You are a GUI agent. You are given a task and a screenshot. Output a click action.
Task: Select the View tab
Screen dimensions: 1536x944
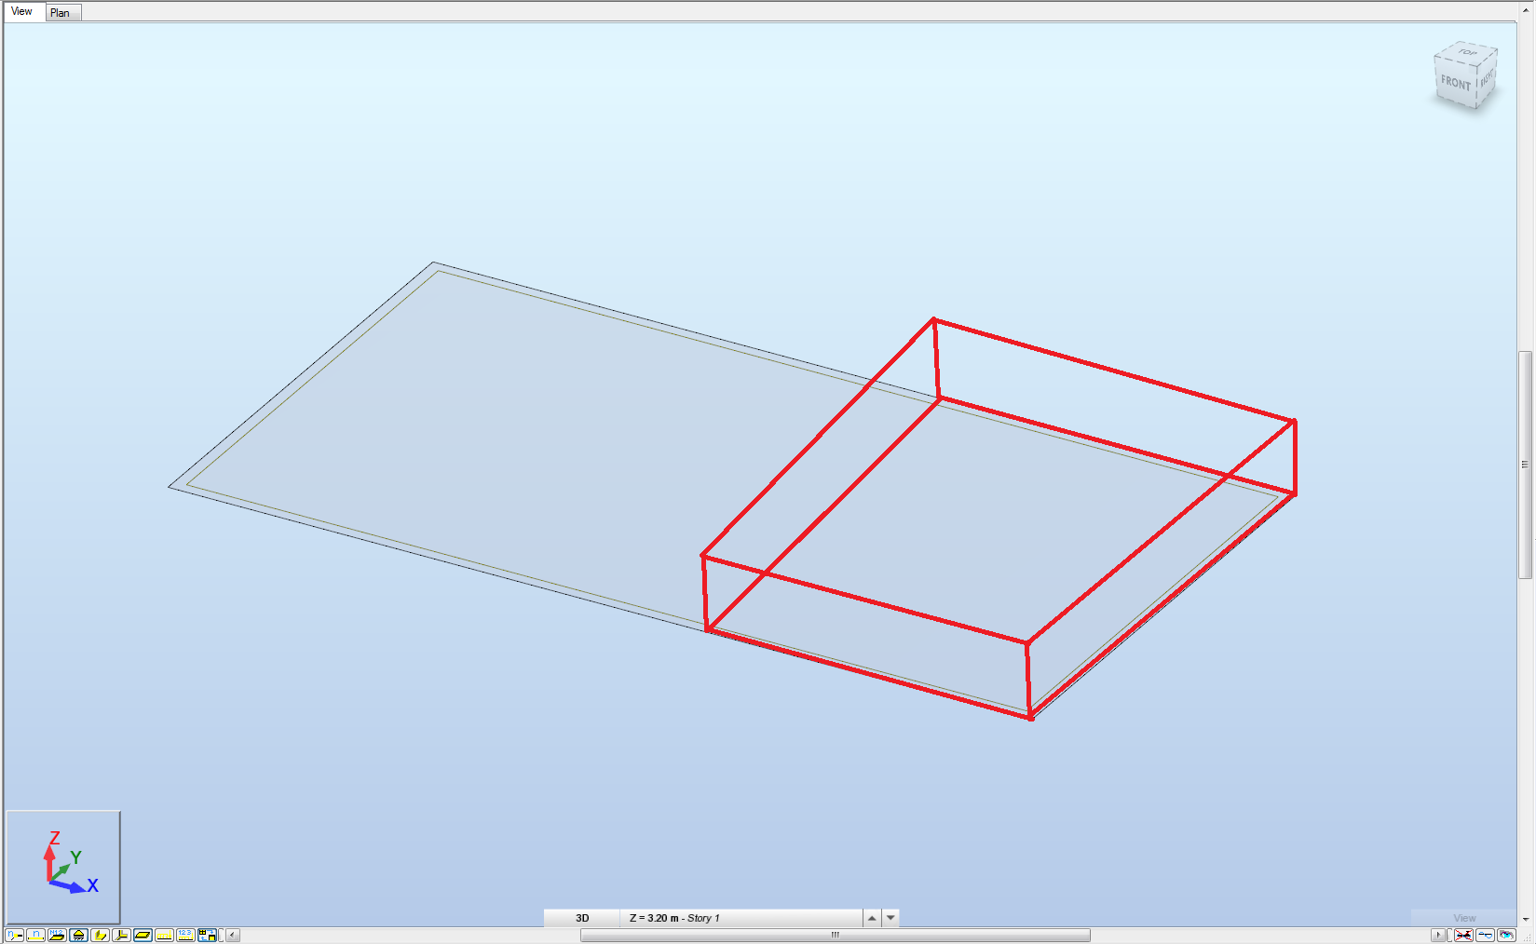pyautogui.click(x=22, y=11)
